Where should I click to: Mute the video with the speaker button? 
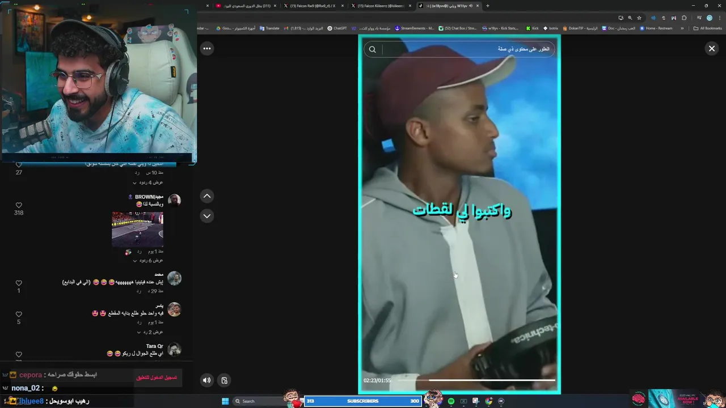(207, 380)
